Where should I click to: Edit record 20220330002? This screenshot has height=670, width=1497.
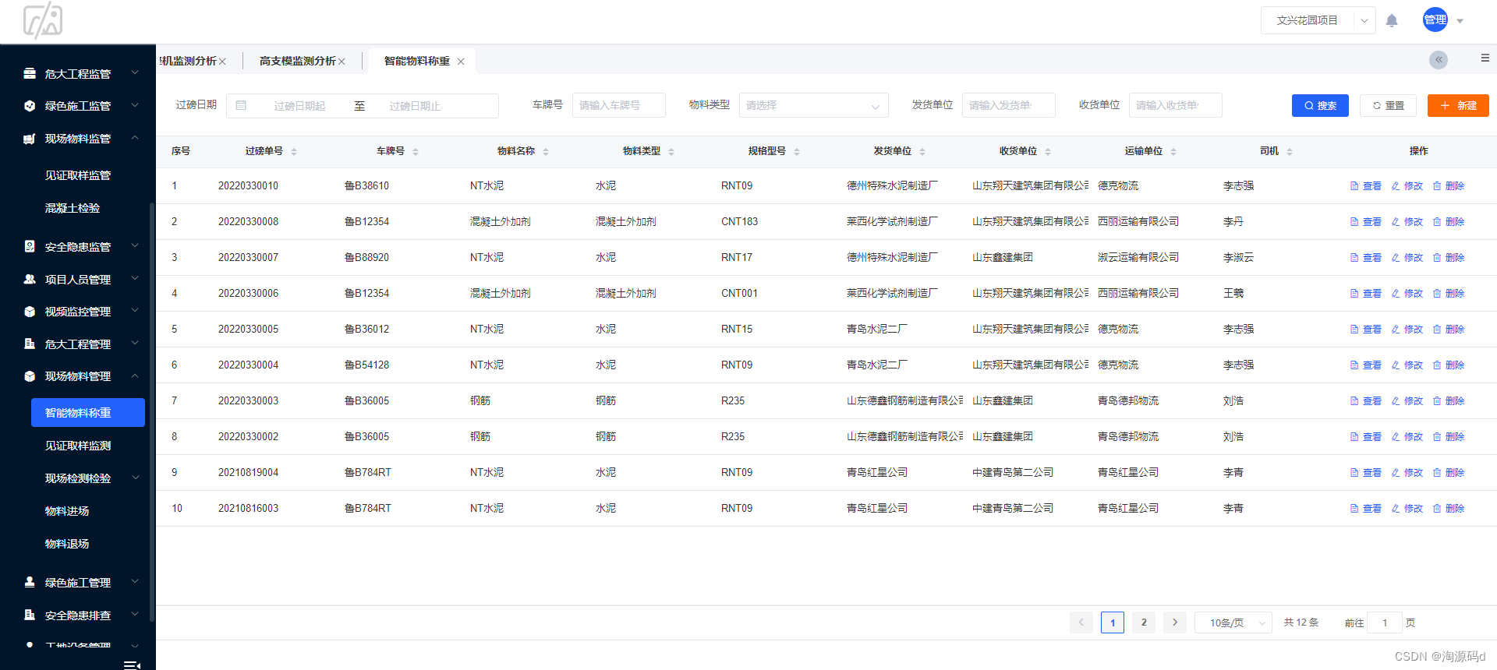tap(1407, 437)
